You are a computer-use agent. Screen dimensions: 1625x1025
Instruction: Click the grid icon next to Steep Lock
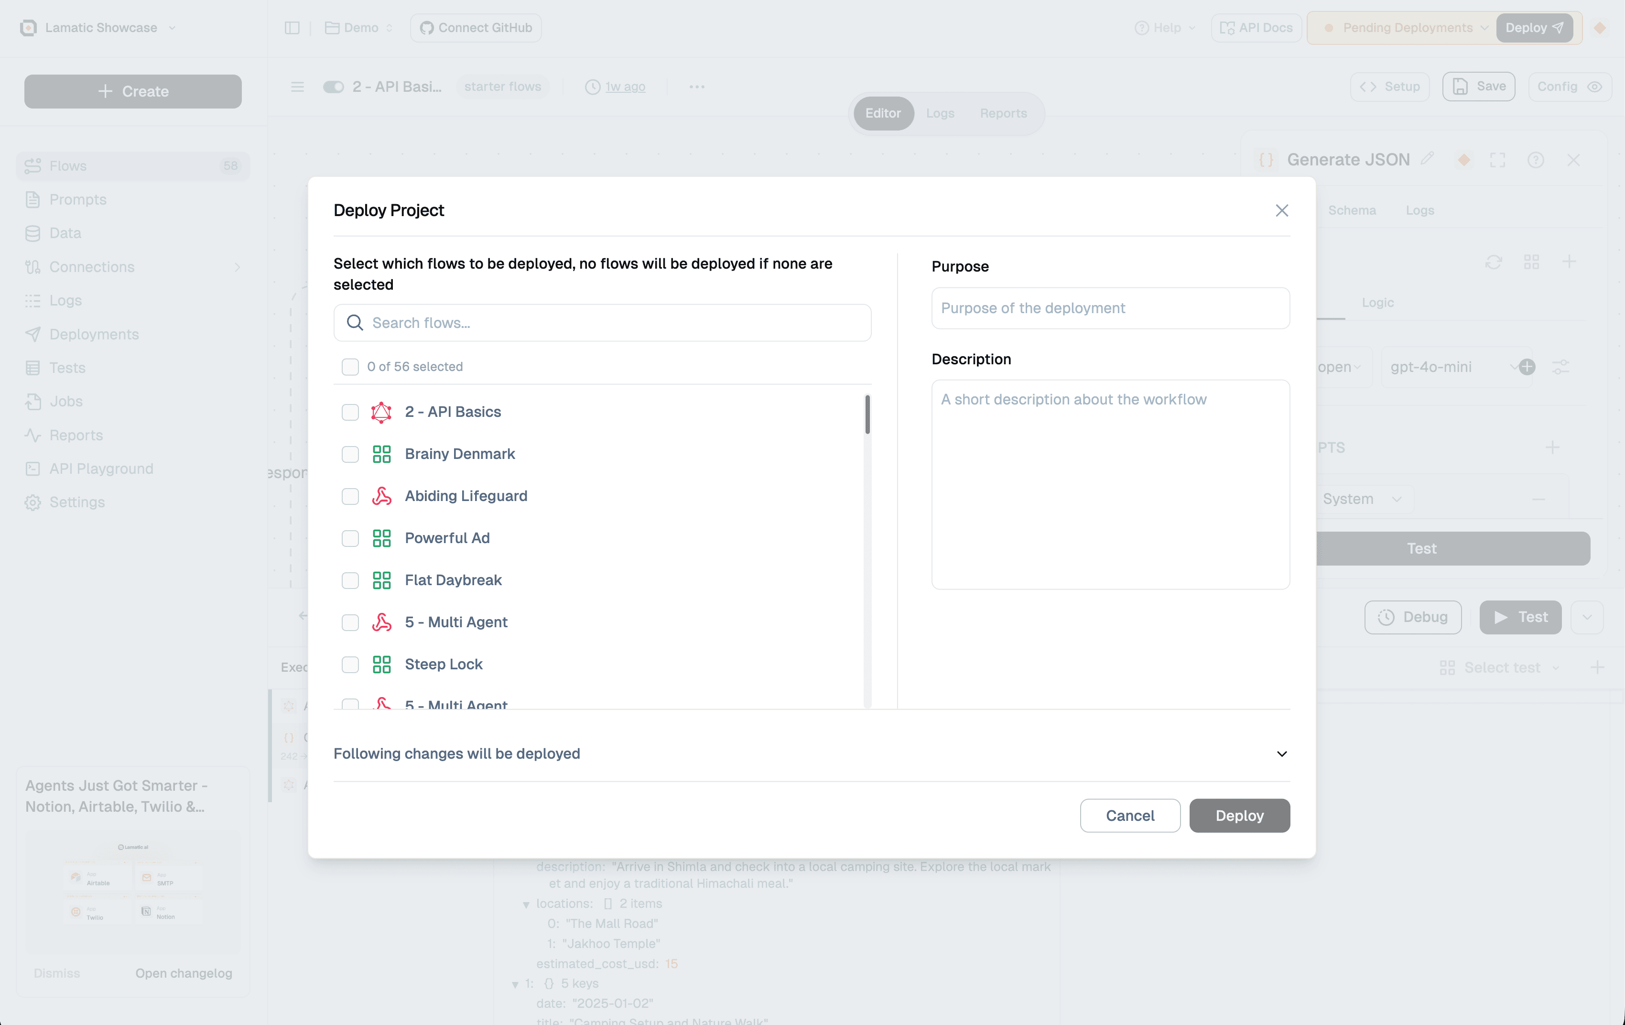click(x=381, y=665)
